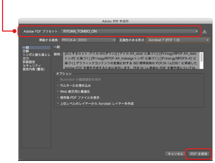Enable 保存後 PDF ファイルを表示 checkbox
The height and width of the screenshot is (163, 215).
[58, 97]
